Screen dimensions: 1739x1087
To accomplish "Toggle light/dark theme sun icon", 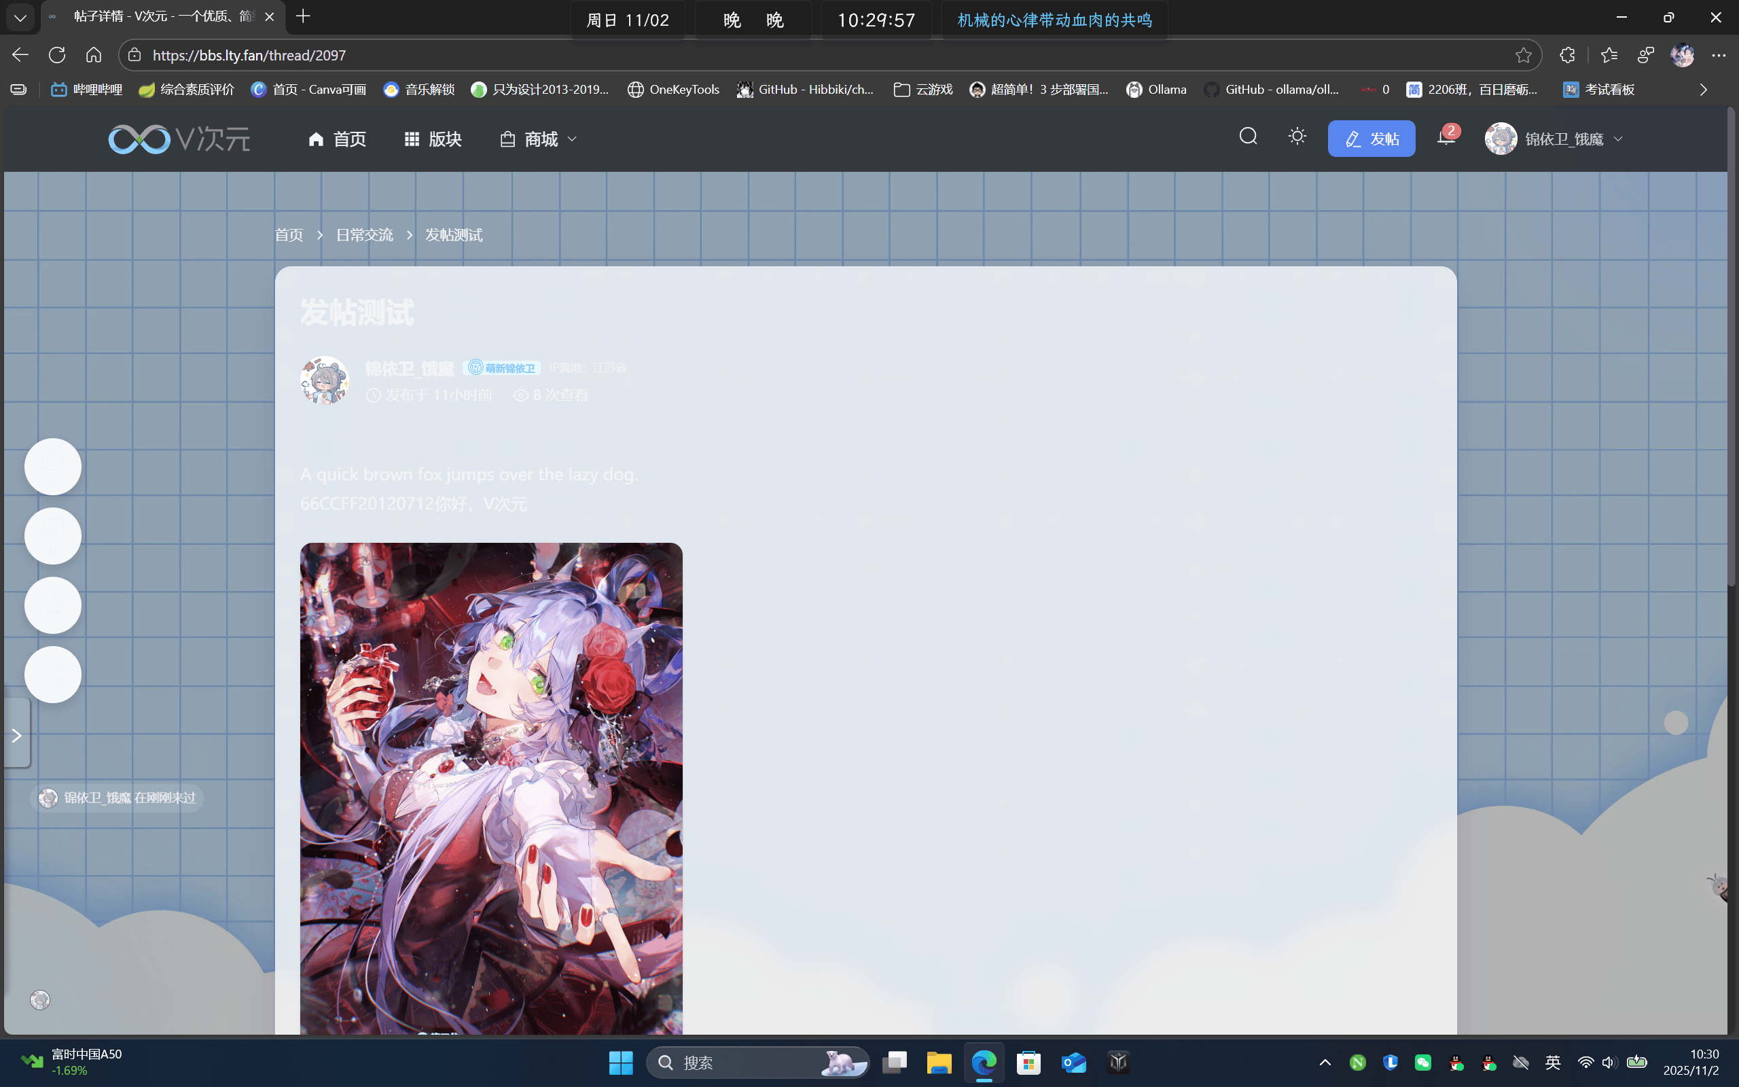I will (1297, 137).
